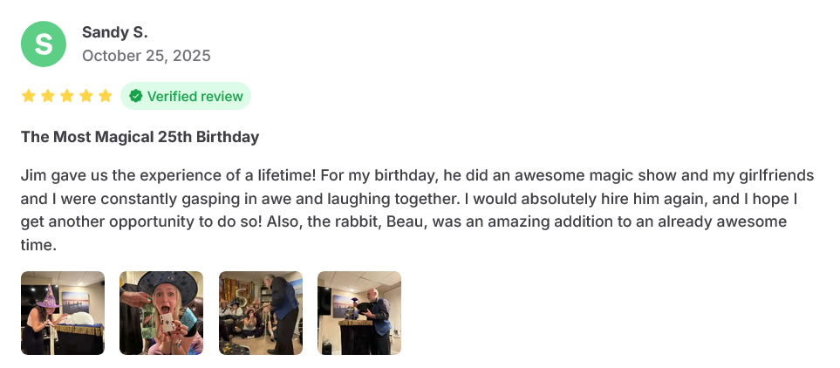Click the green "S" avatar icon

click(x=44, y=44)
